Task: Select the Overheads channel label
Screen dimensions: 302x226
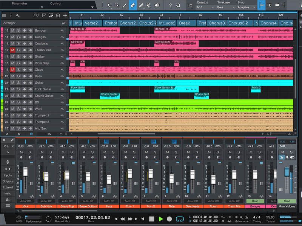Action: pos(193,206)
